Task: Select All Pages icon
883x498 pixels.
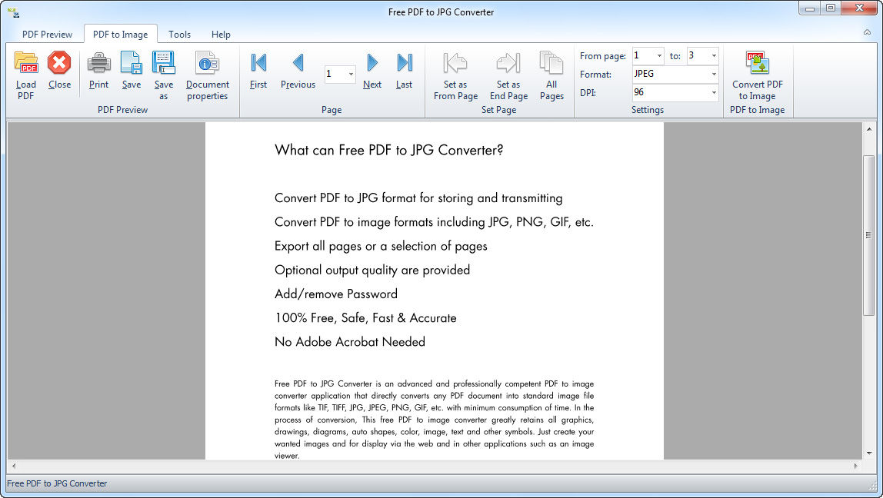Action: pyautogui.click(x=551, y=62)
